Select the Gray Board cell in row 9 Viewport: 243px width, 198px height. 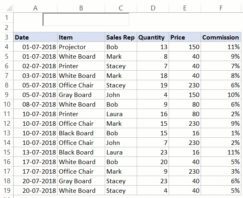(x=81, y=95)
